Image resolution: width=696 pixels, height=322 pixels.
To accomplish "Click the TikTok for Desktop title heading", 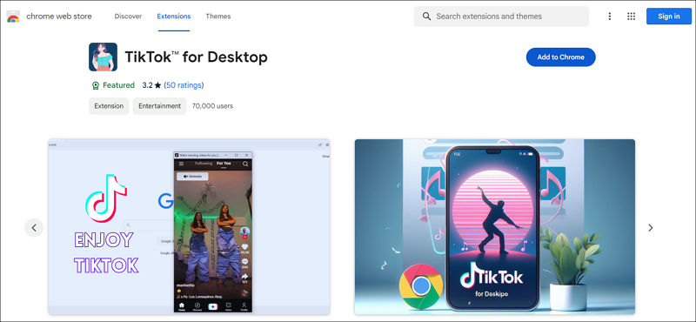I will (x=196, y=57).
